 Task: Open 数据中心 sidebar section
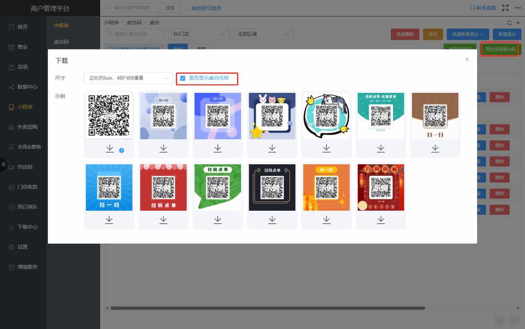[x=23, y=87]
